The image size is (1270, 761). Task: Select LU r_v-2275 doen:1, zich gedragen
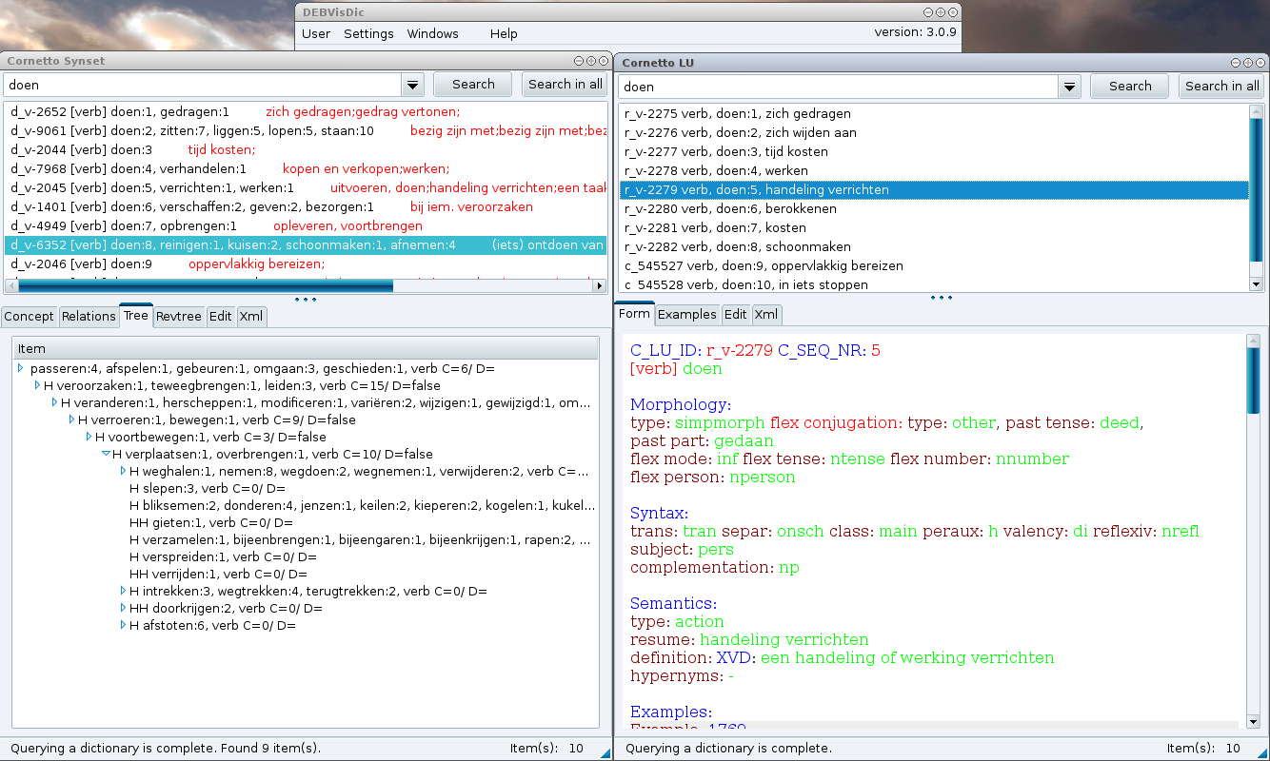coord(934,113)
